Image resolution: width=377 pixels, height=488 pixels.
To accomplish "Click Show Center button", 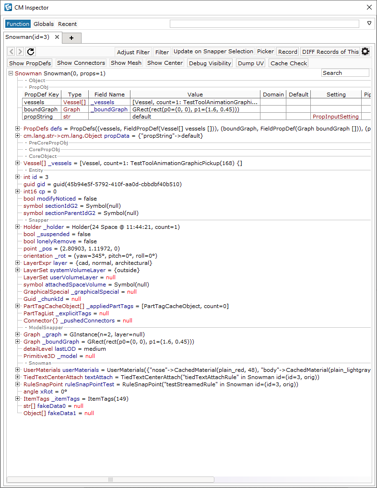I will pyautogui.click(x=165, y=63).
